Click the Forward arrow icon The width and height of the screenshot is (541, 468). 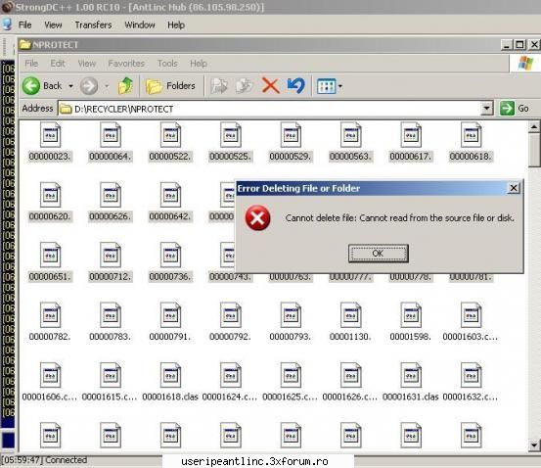[x=89, y=85]
